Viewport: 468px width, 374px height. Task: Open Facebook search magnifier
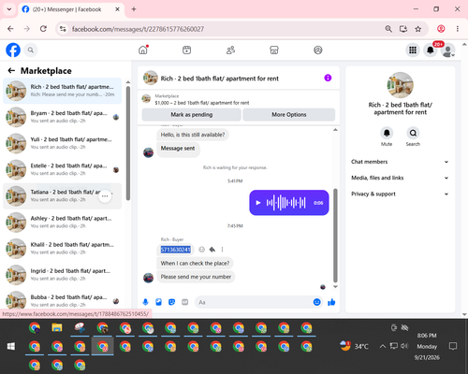pos(31,50)
